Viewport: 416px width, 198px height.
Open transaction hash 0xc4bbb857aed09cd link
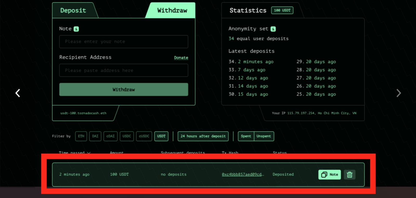pyautogui.click(x=243, y=174)
